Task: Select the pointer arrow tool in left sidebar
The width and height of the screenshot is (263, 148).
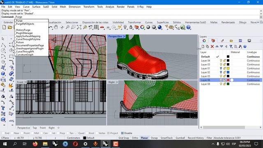Action: 3,39
